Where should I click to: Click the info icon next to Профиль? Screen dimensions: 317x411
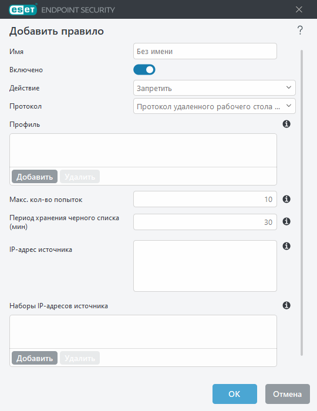pyautogui.click(x=286, y=124)
